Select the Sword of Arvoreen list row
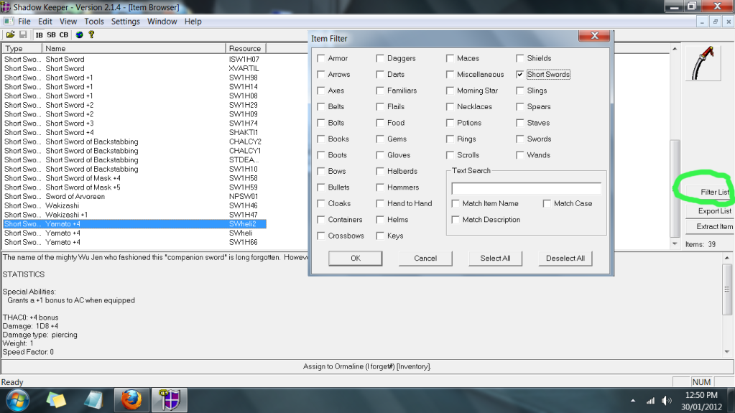 pos(75,197)
